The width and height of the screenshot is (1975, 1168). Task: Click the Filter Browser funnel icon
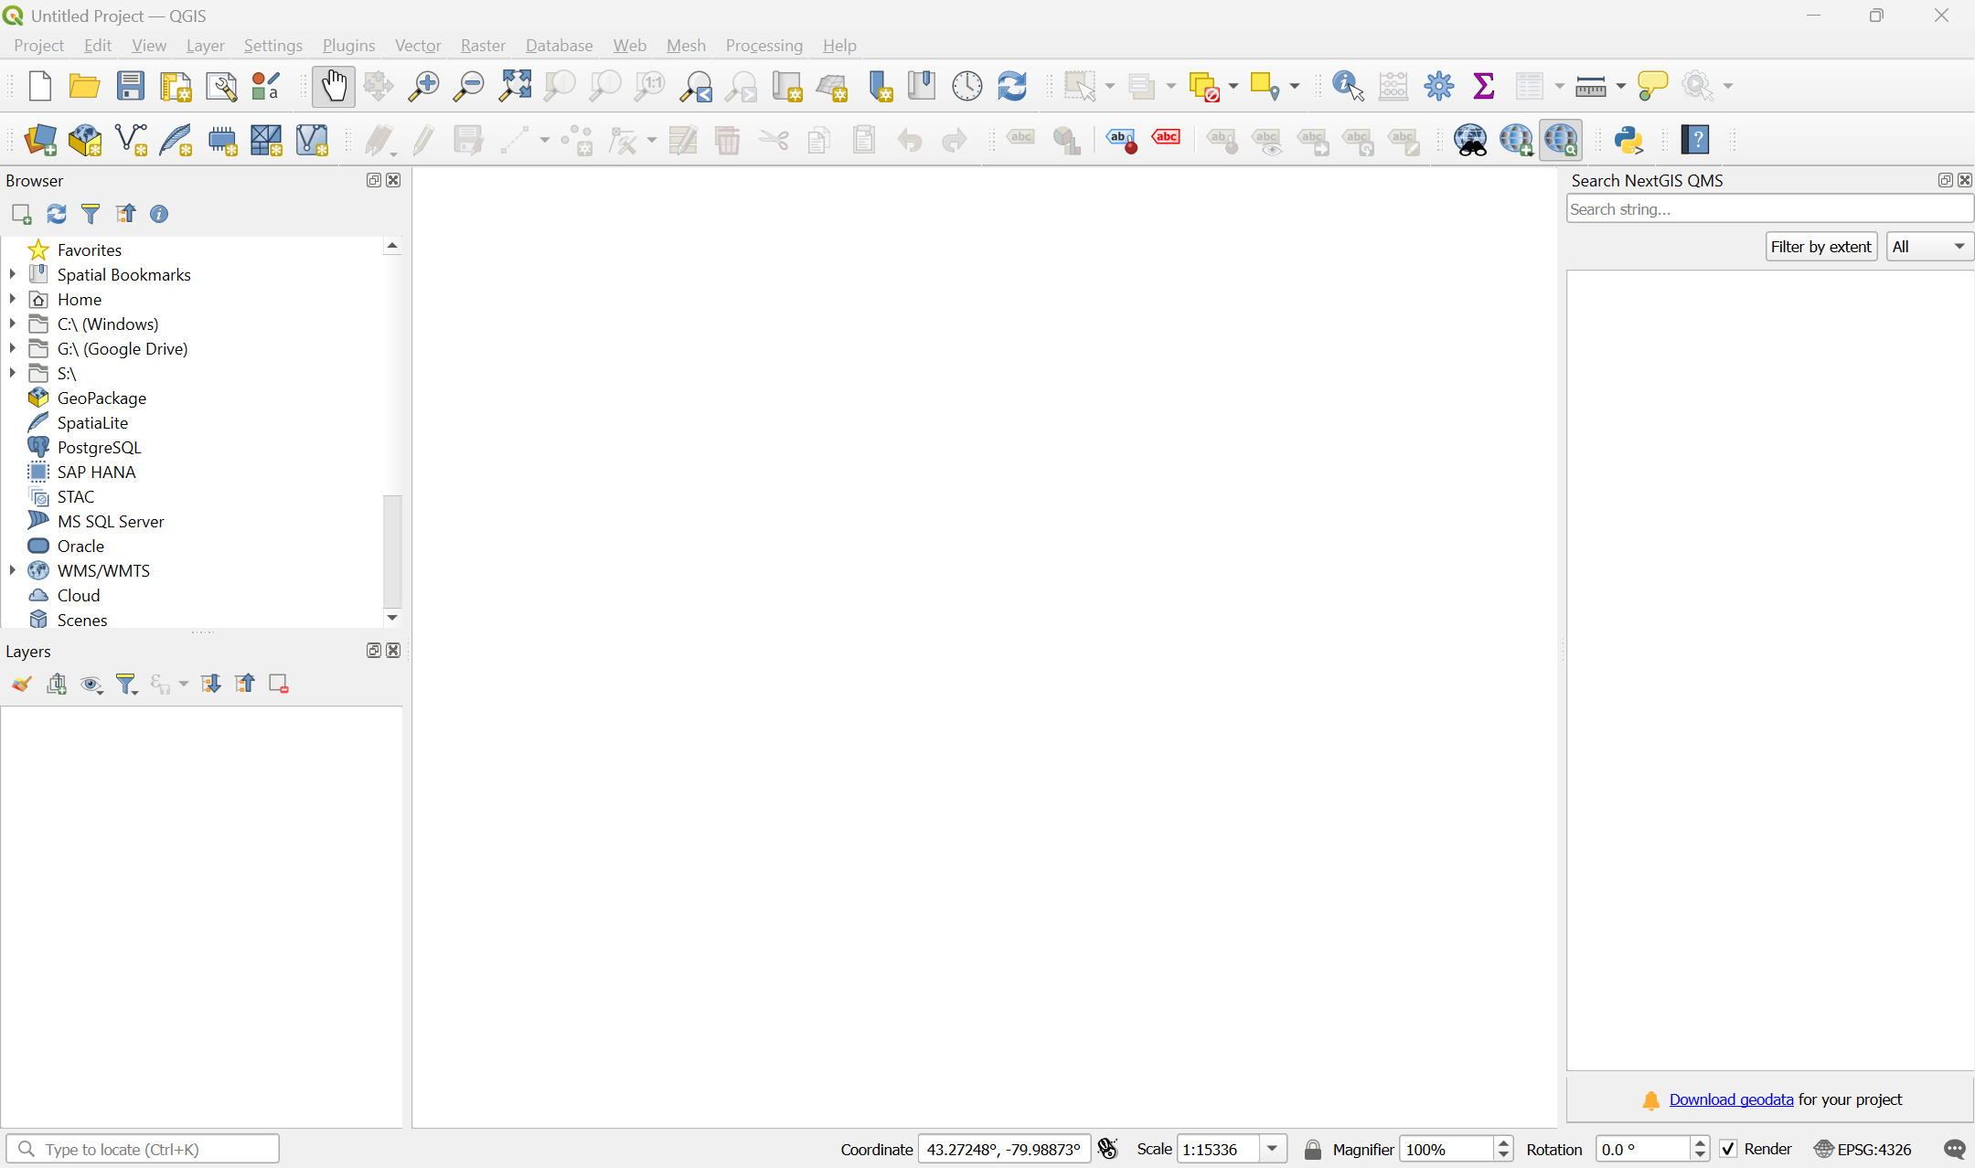click(x=91, y=214)
